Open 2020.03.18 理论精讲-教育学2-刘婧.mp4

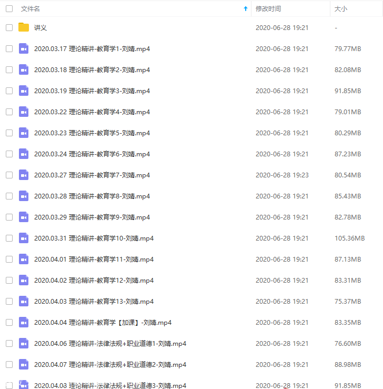pos(92,69)
